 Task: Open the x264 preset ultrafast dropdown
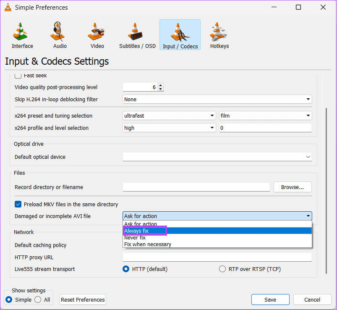169,116
